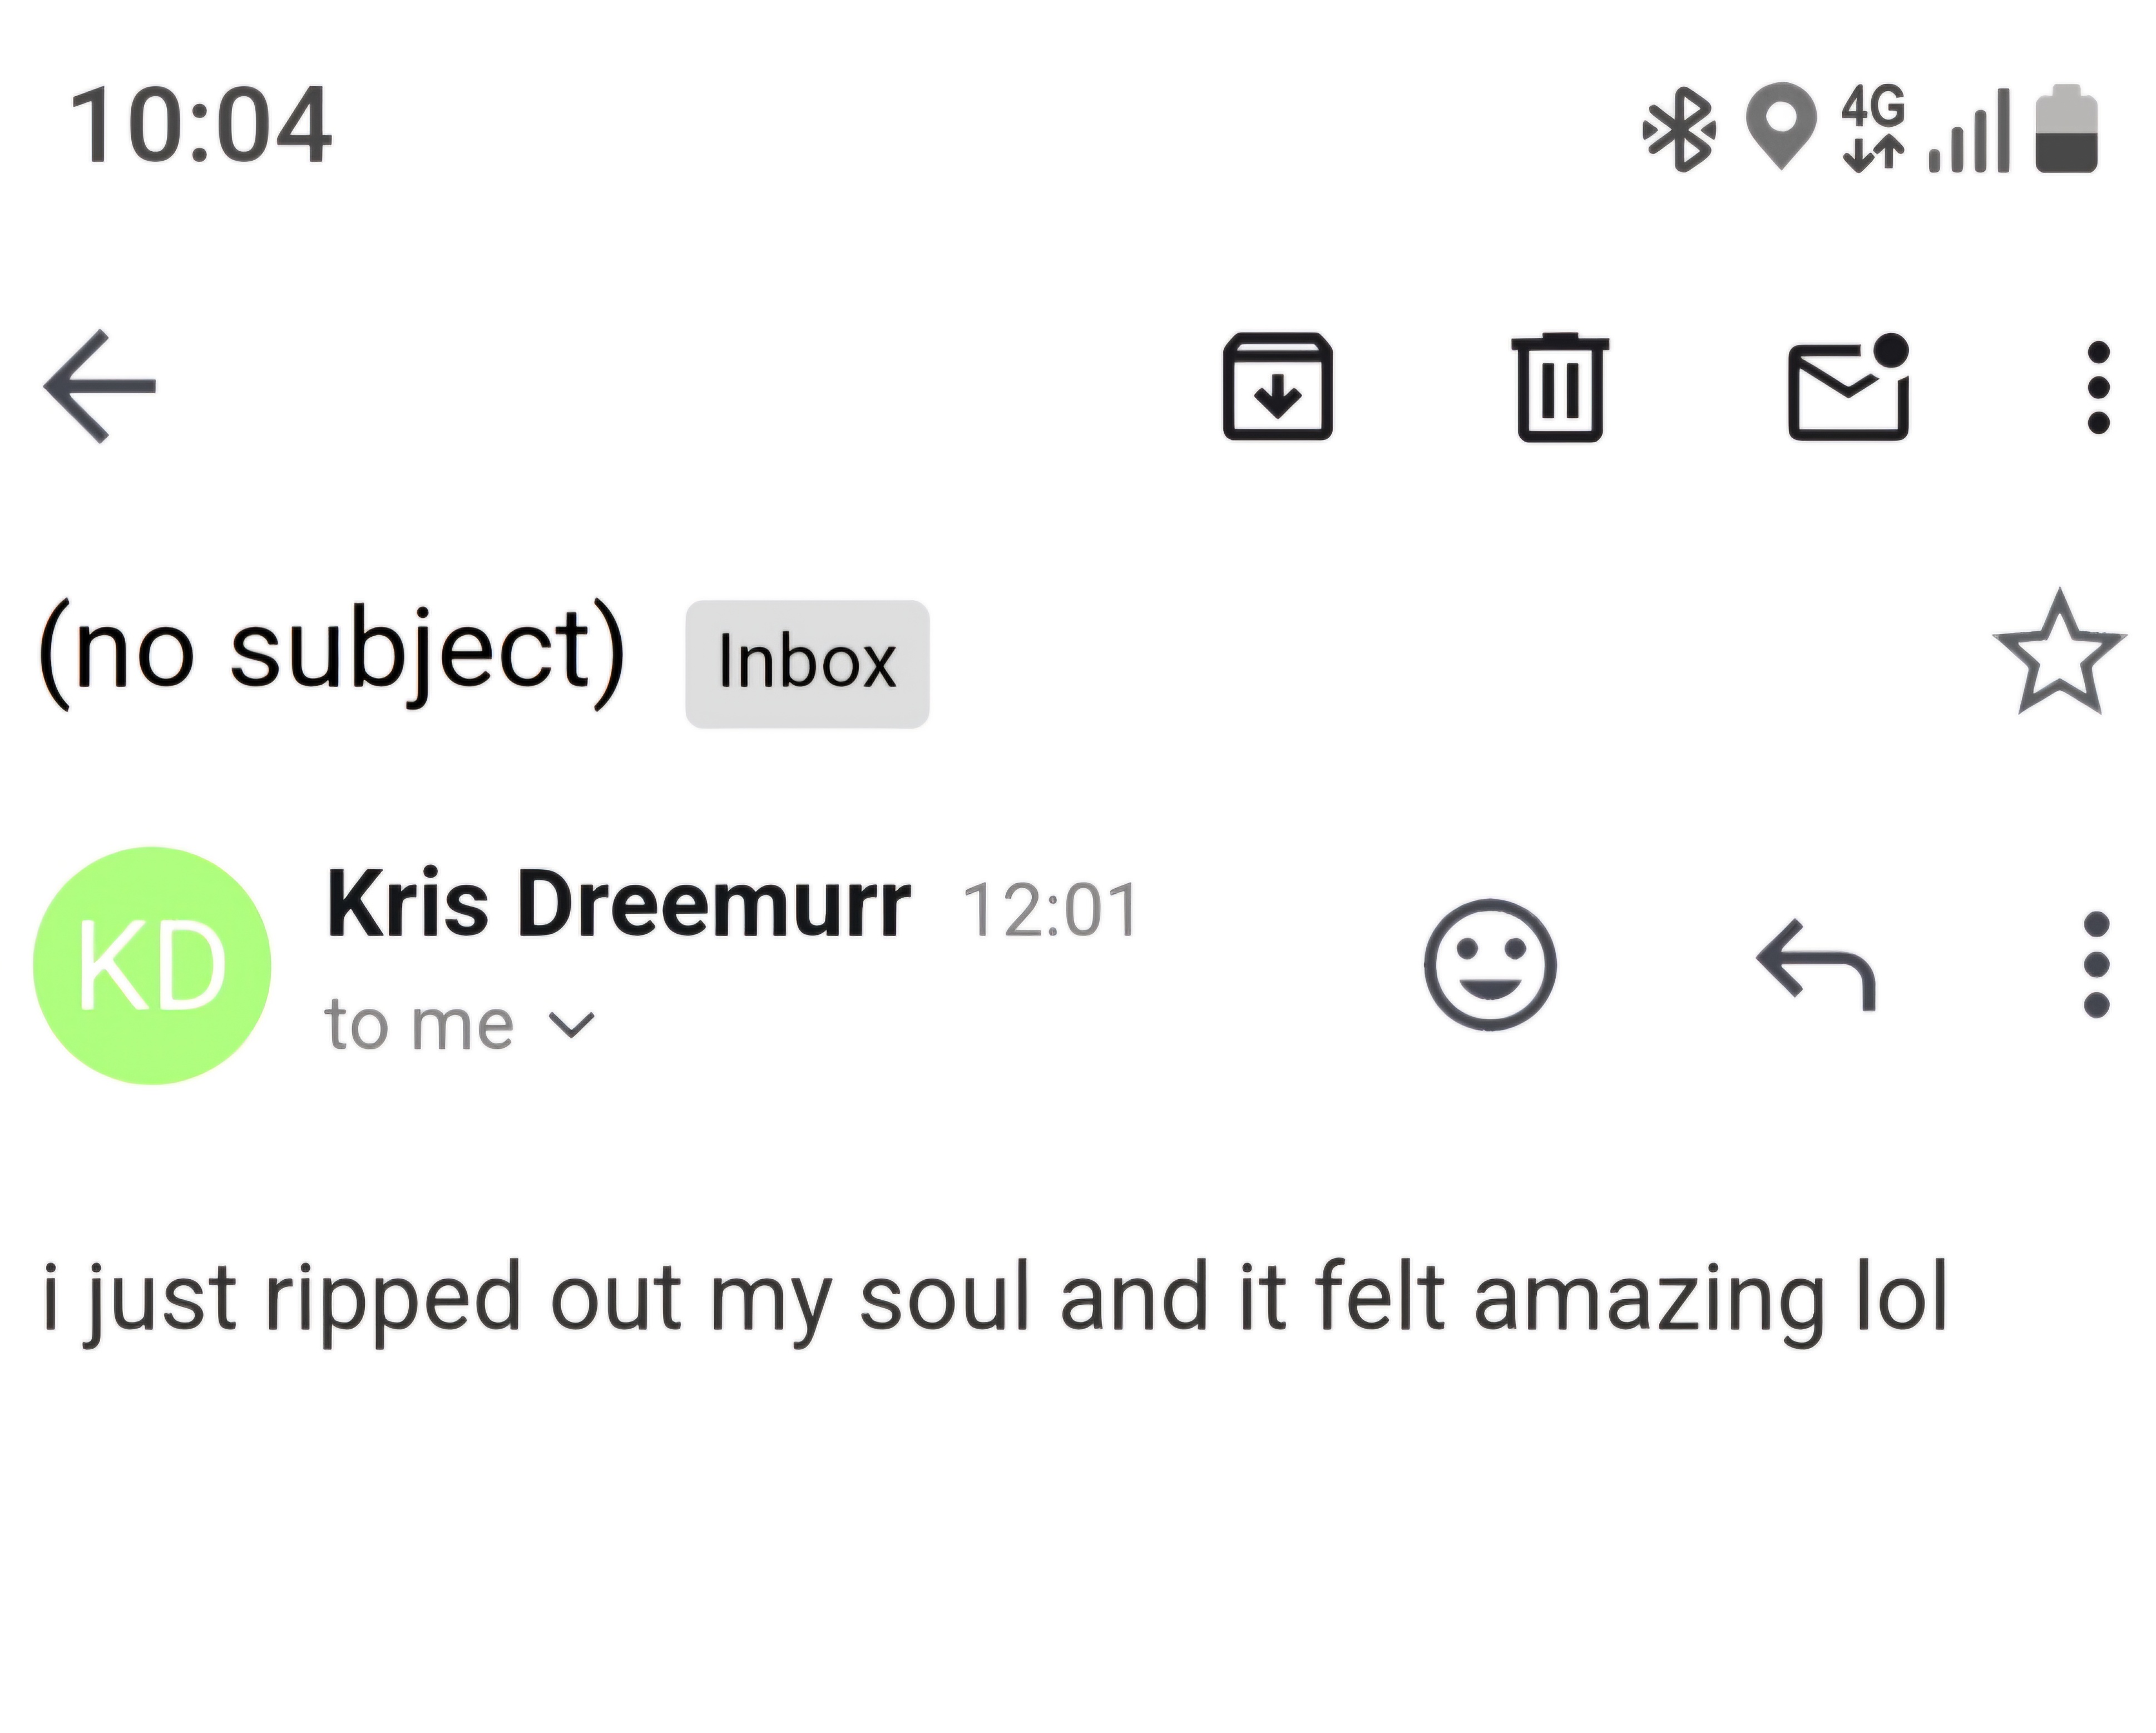Open message options three-dot menu
This screenshot has width=2156, height=1733.
[x=2096, y=964]
